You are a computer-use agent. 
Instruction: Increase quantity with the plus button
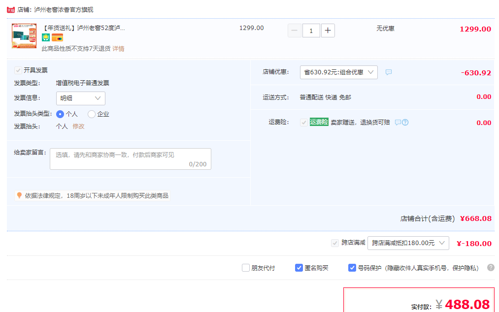pyautogui.click(x=328, y=31)
